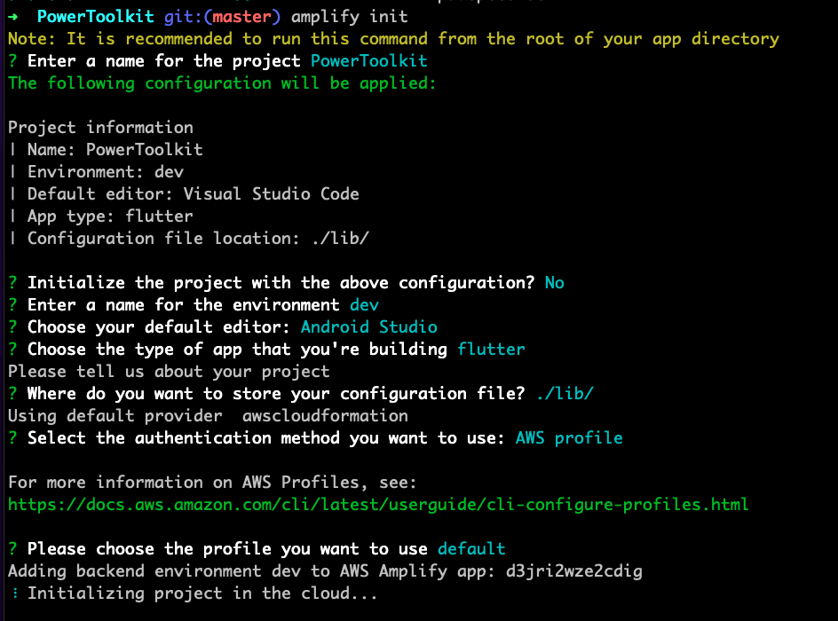838x621 pixels.
Task: Click the green arrow prompt icon
Action: click(x=12, y=17)
